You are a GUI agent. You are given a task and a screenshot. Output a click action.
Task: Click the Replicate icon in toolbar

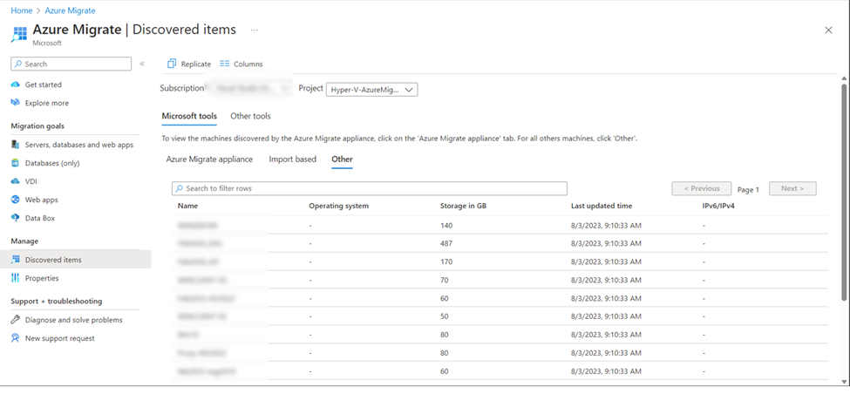172,64
